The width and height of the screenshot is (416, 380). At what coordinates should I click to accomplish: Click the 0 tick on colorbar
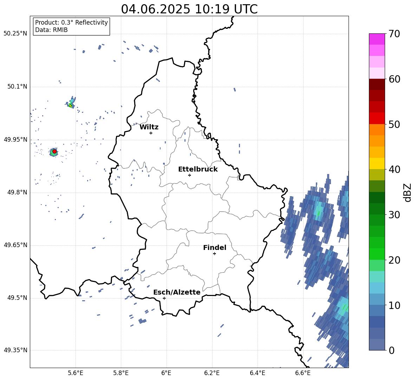391,350
